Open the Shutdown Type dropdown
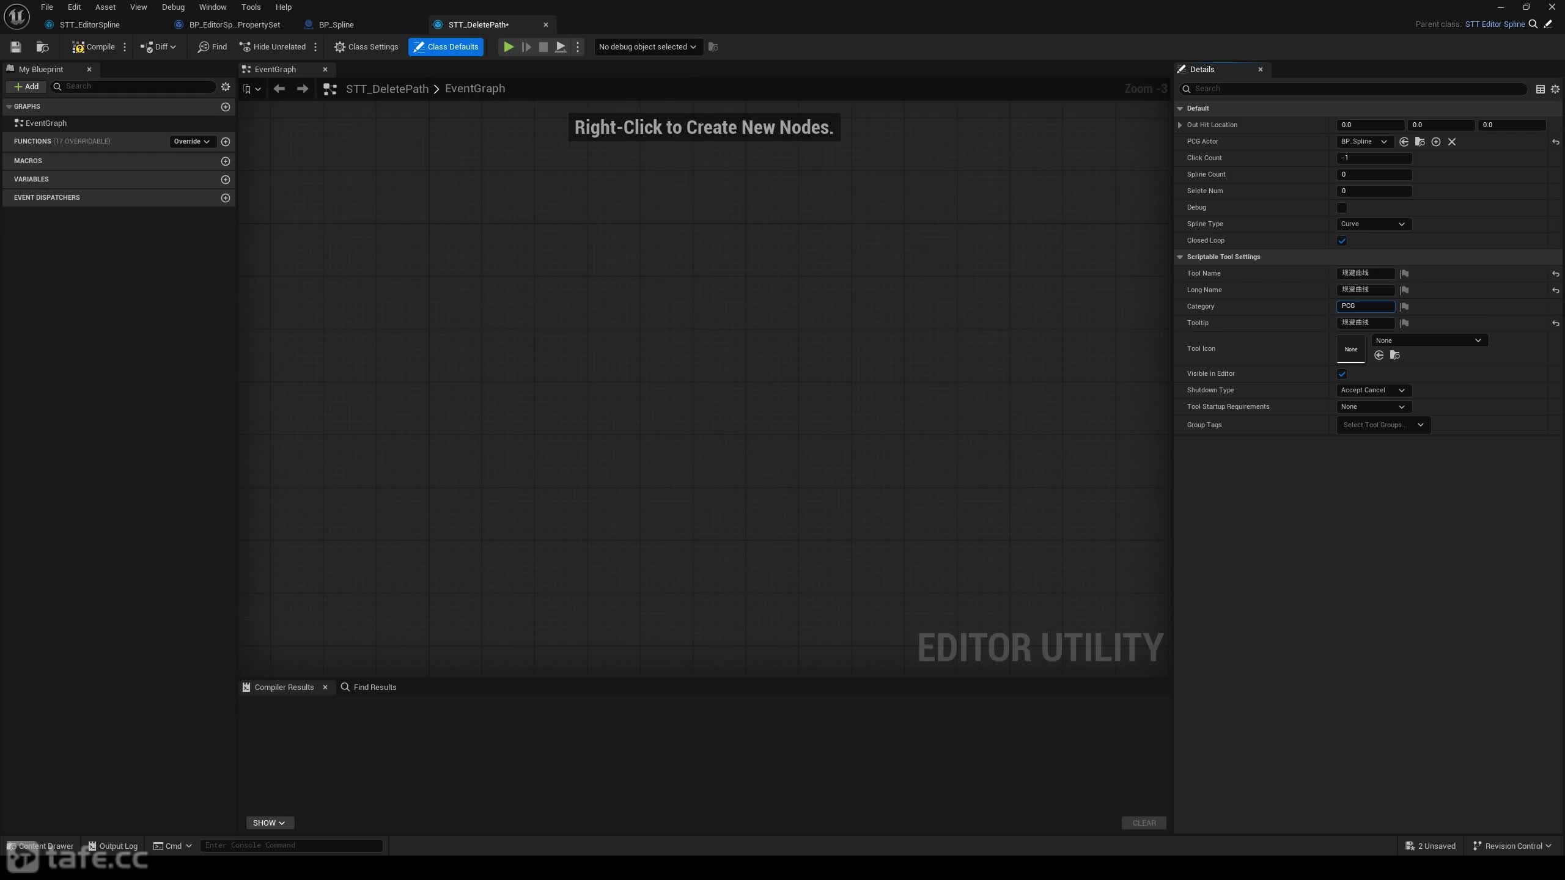Image resolution: width=1565 pixels, height=880 pixels. (x=1374, y=391)
